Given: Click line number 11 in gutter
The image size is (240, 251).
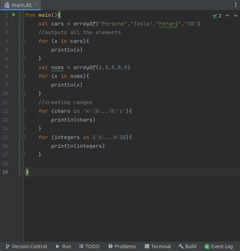Looking at the screenshot, I should click(x=5, y=102).
